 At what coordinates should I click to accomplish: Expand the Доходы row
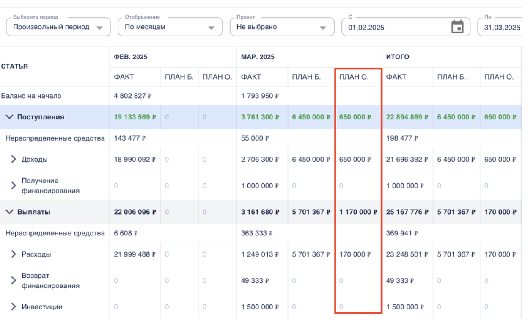[x=14, y=160]
